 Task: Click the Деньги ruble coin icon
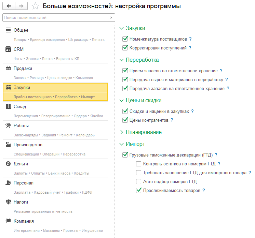8,164
